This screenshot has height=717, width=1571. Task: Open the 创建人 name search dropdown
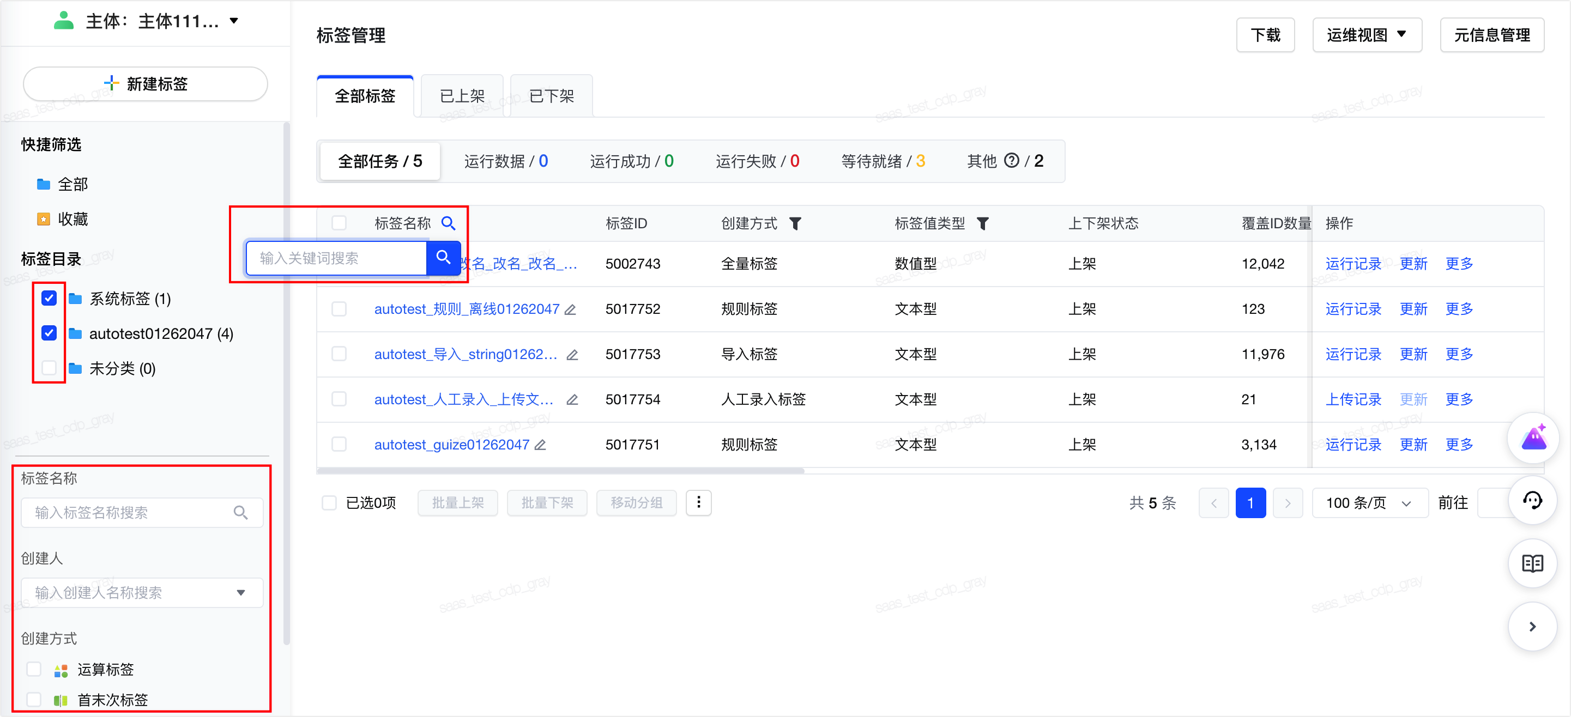point(142,593)
